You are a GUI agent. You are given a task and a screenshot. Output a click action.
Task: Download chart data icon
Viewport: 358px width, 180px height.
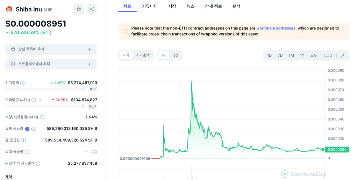(x=343, y=55)
